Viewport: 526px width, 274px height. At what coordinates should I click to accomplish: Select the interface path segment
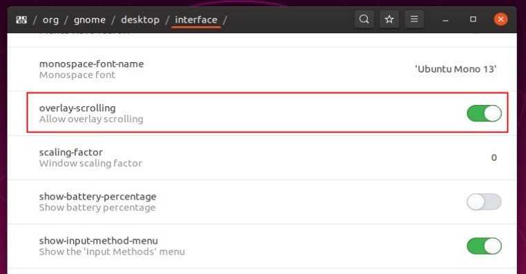point(196,20)
